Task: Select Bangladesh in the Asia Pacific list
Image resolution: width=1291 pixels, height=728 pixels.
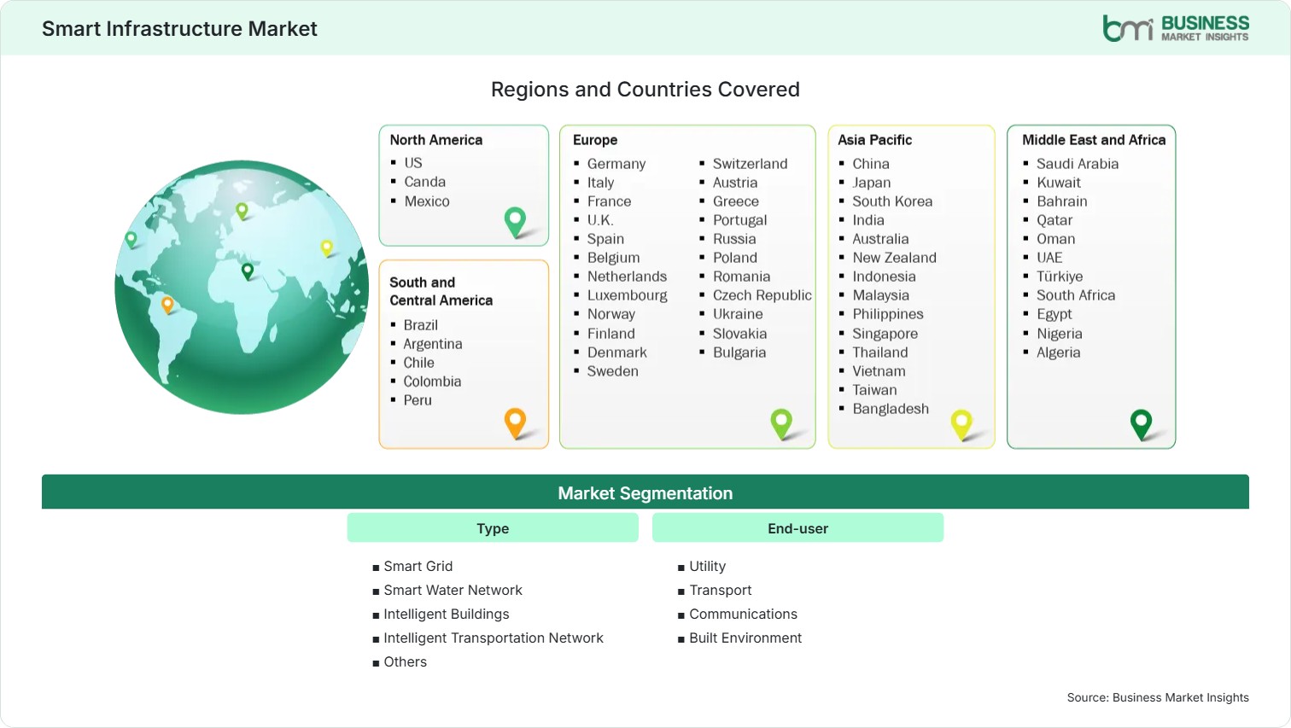Action: (x=891, y=409)
